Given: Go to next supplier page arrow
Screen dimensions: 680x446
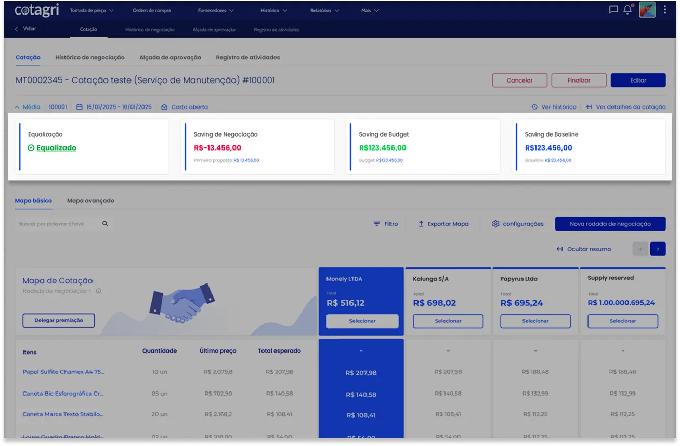Looking at the screenshot, I should click(658, 249).
